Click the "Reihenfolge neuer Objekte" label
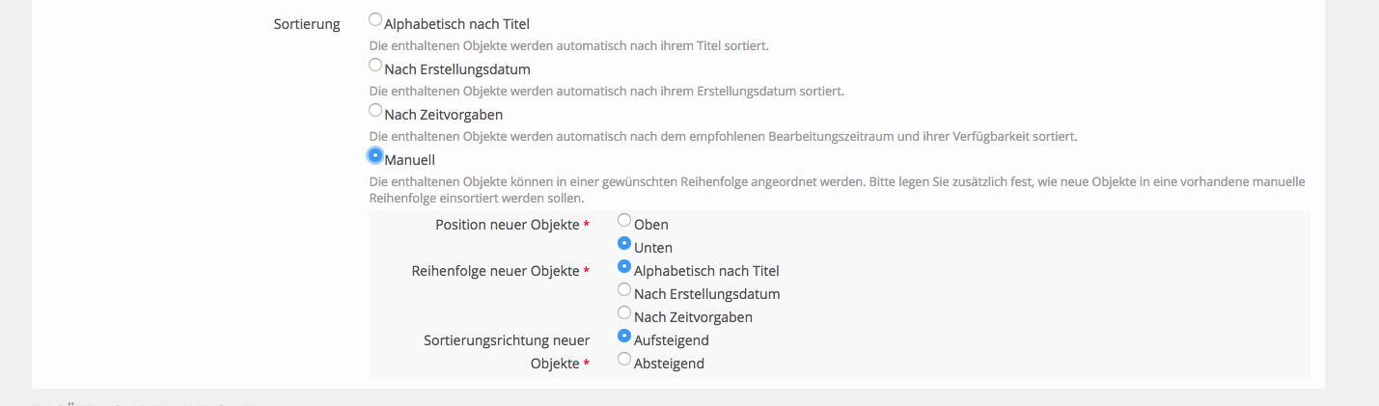The height and width of the screenshot is (406, 1379). 495,271
